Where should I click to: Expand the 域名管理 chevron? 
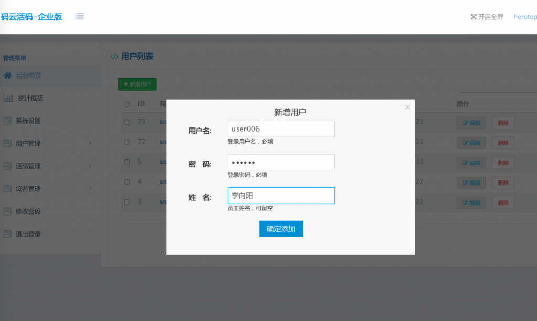(x=90, y=188)
